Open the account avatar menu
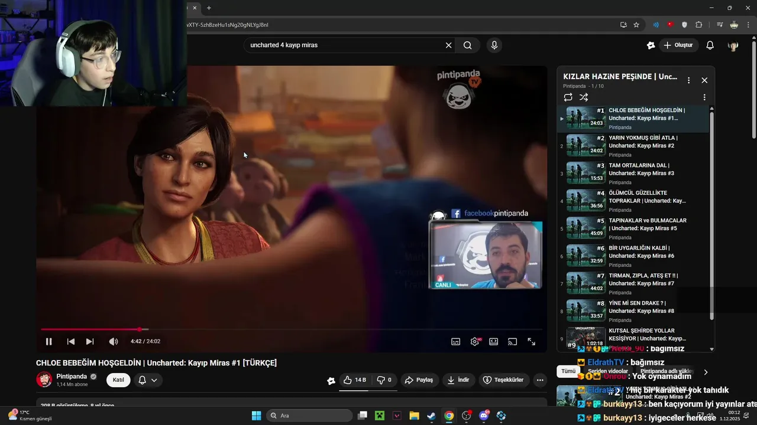Screen dimensions: 757x425 [x=733, y=45]
